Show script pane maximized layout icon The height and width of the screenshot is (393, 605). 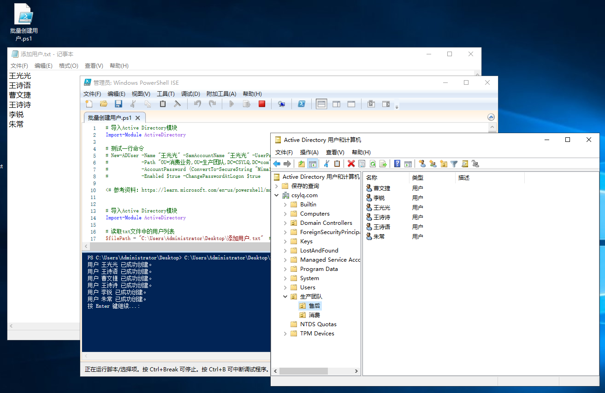point(351,104)
